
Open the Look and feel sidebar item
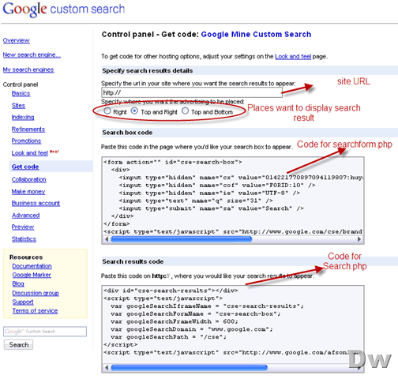coord(30,153)
